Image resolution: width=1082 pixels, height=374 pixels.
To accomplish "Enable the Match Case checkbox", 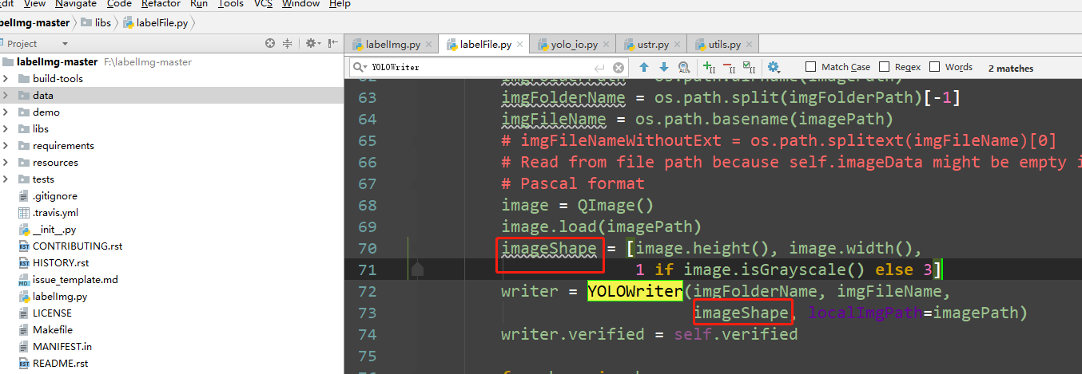I will (x=811, y=68).
